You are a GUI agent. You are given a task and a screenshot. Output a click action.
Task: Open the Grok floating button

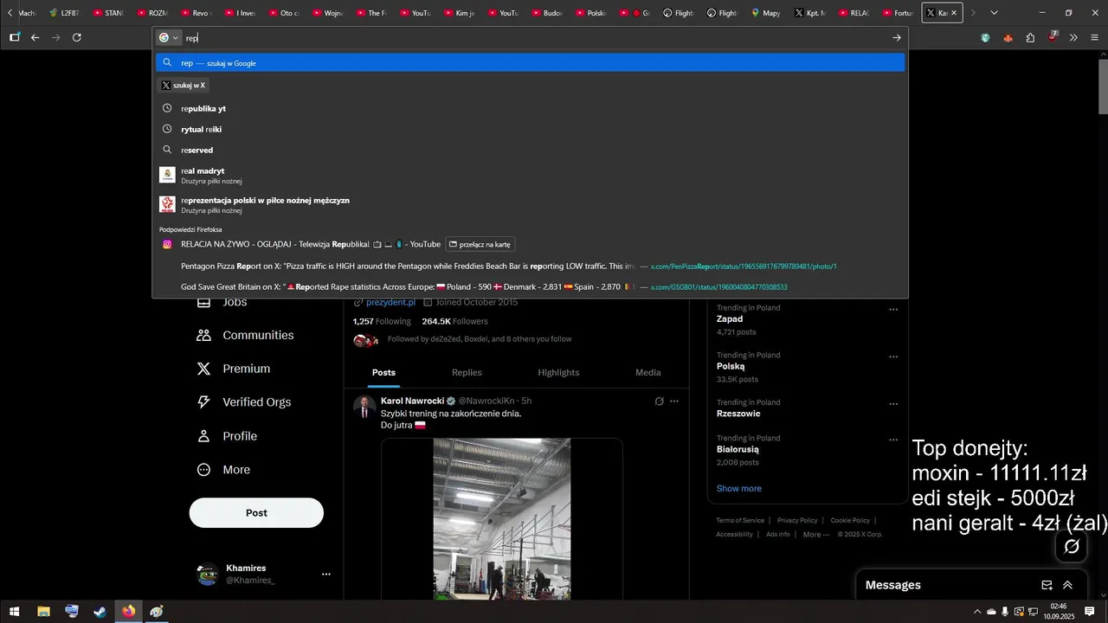pyautogui.click(x=1072, y=546)
